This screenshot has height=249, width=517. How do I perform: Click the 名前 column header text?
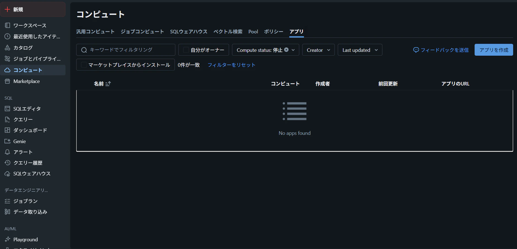99,84
